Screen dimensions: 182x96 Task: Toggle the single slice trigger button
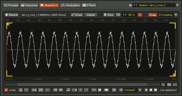click(140, 15)
